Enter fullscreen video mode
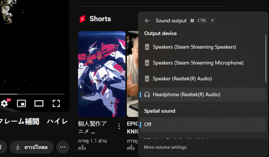This screenshot has height=157, width=269. tap(56, 103)
